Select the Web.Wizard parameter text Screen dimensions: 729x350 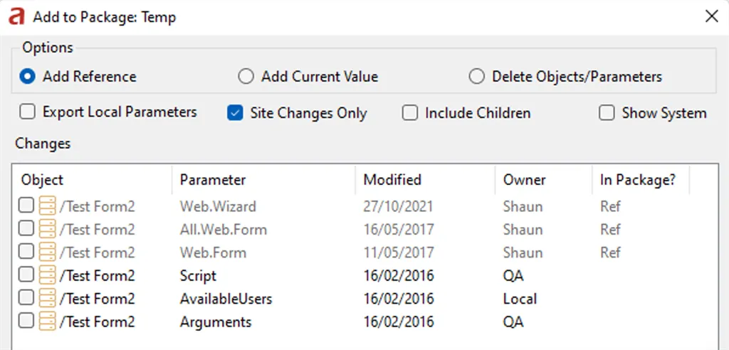(x=218, y=206)
